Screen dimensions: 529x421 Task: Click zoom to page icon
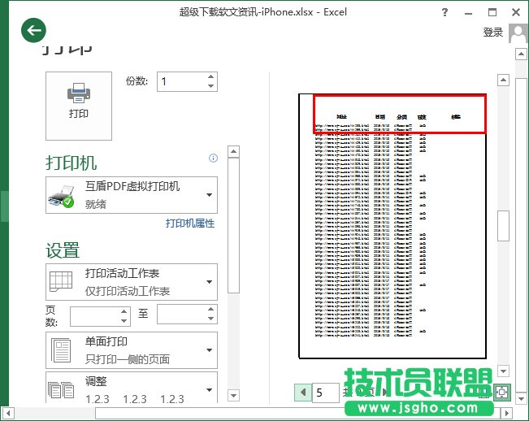coord(501,392)
